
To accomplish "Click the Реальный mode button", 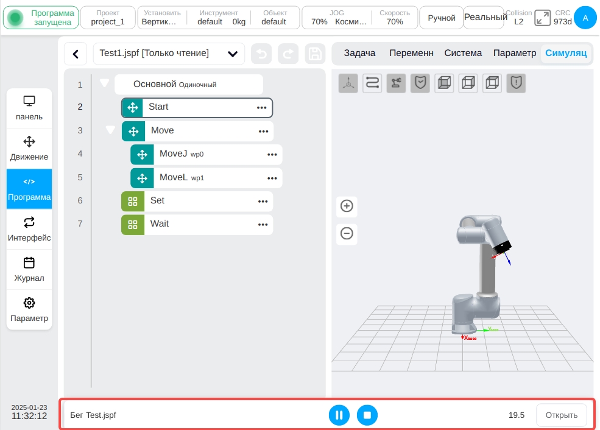I will pos(484,18).
